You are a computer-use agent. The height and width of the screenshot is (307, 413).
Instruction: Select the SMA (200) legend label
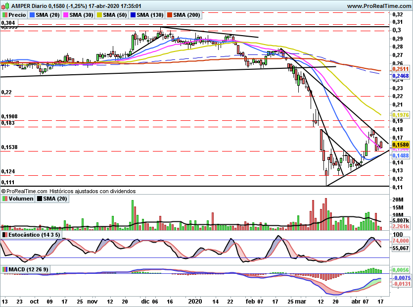tap(186, 15)
